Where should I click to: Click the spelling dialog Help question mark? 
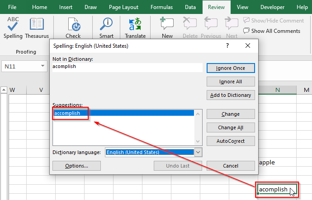click(x=227, y=45)
